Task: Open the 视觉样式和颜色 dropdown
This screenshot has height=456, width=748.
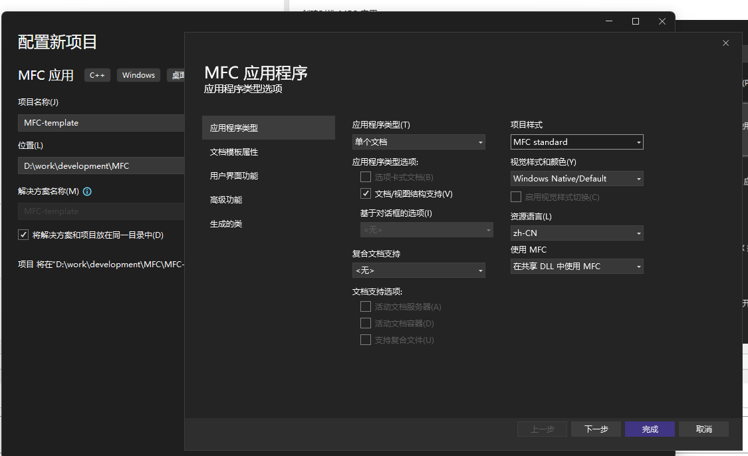Action: click(x=576, y=178)
